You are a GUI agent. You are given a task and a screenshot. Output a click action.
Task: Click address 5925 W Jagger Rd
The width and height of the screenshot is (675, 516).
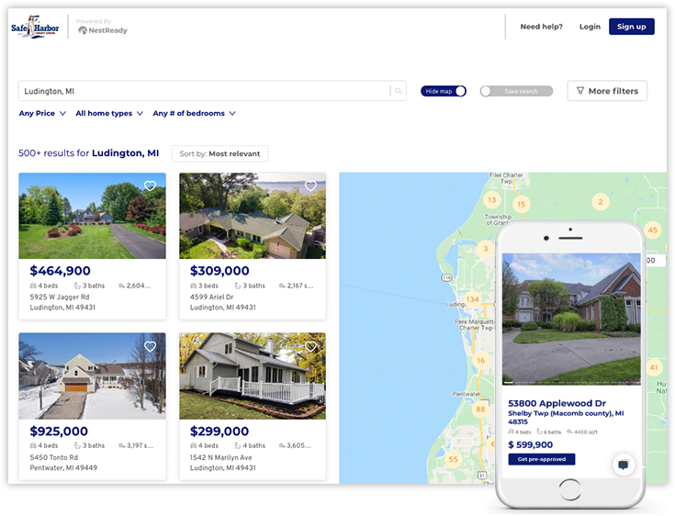click(60, 297)
